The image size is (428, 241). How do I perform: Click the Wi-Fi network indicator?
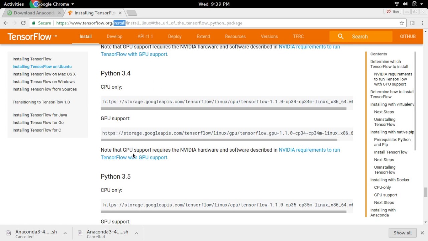coord(397,4)
